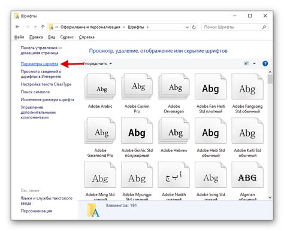This screenshot has width=284, height=231.
Task: Click Оформление и персонализация breadcrumb
Action: coord(90,27)
